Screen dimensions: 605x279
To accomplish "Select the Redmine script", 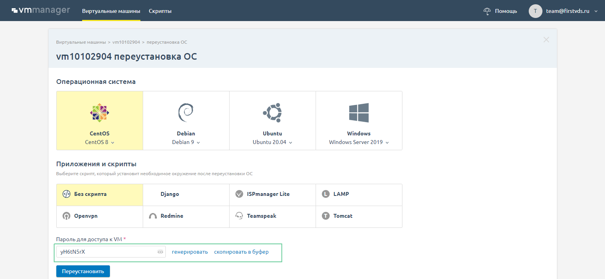I will pyautogui.click(x=186, y=217).
